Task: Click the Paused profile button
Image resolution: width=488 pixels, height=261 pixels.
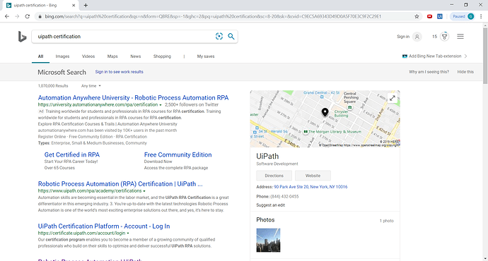Action: click(x=463, y=16)
